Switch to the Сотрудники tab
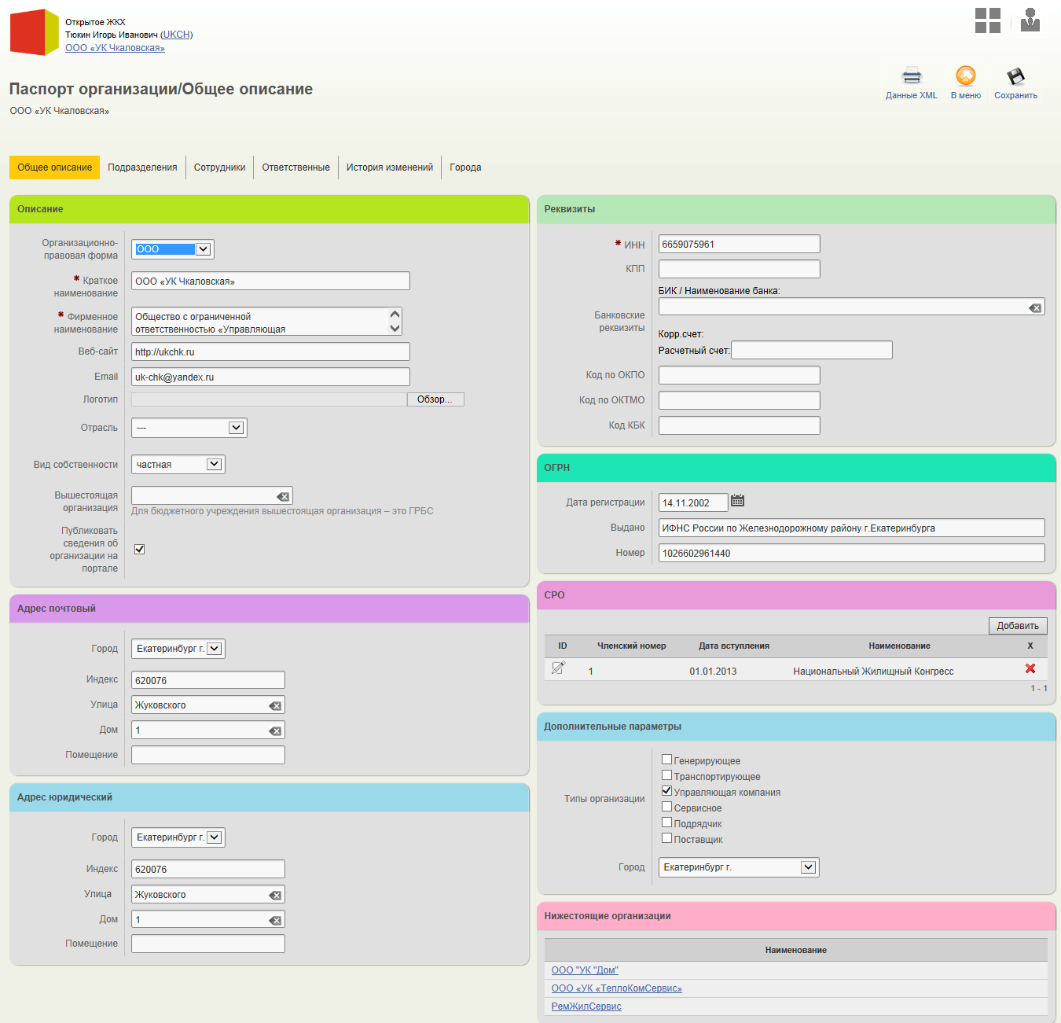This screenshot has width=1061, height=1023. click(x=219, y=167)
